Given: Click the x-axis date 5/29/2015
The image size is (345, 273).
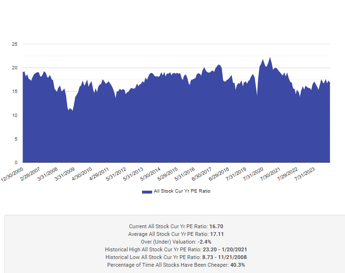Looking at the screenshot, I should pyautogui.click(x=167, y=174).
